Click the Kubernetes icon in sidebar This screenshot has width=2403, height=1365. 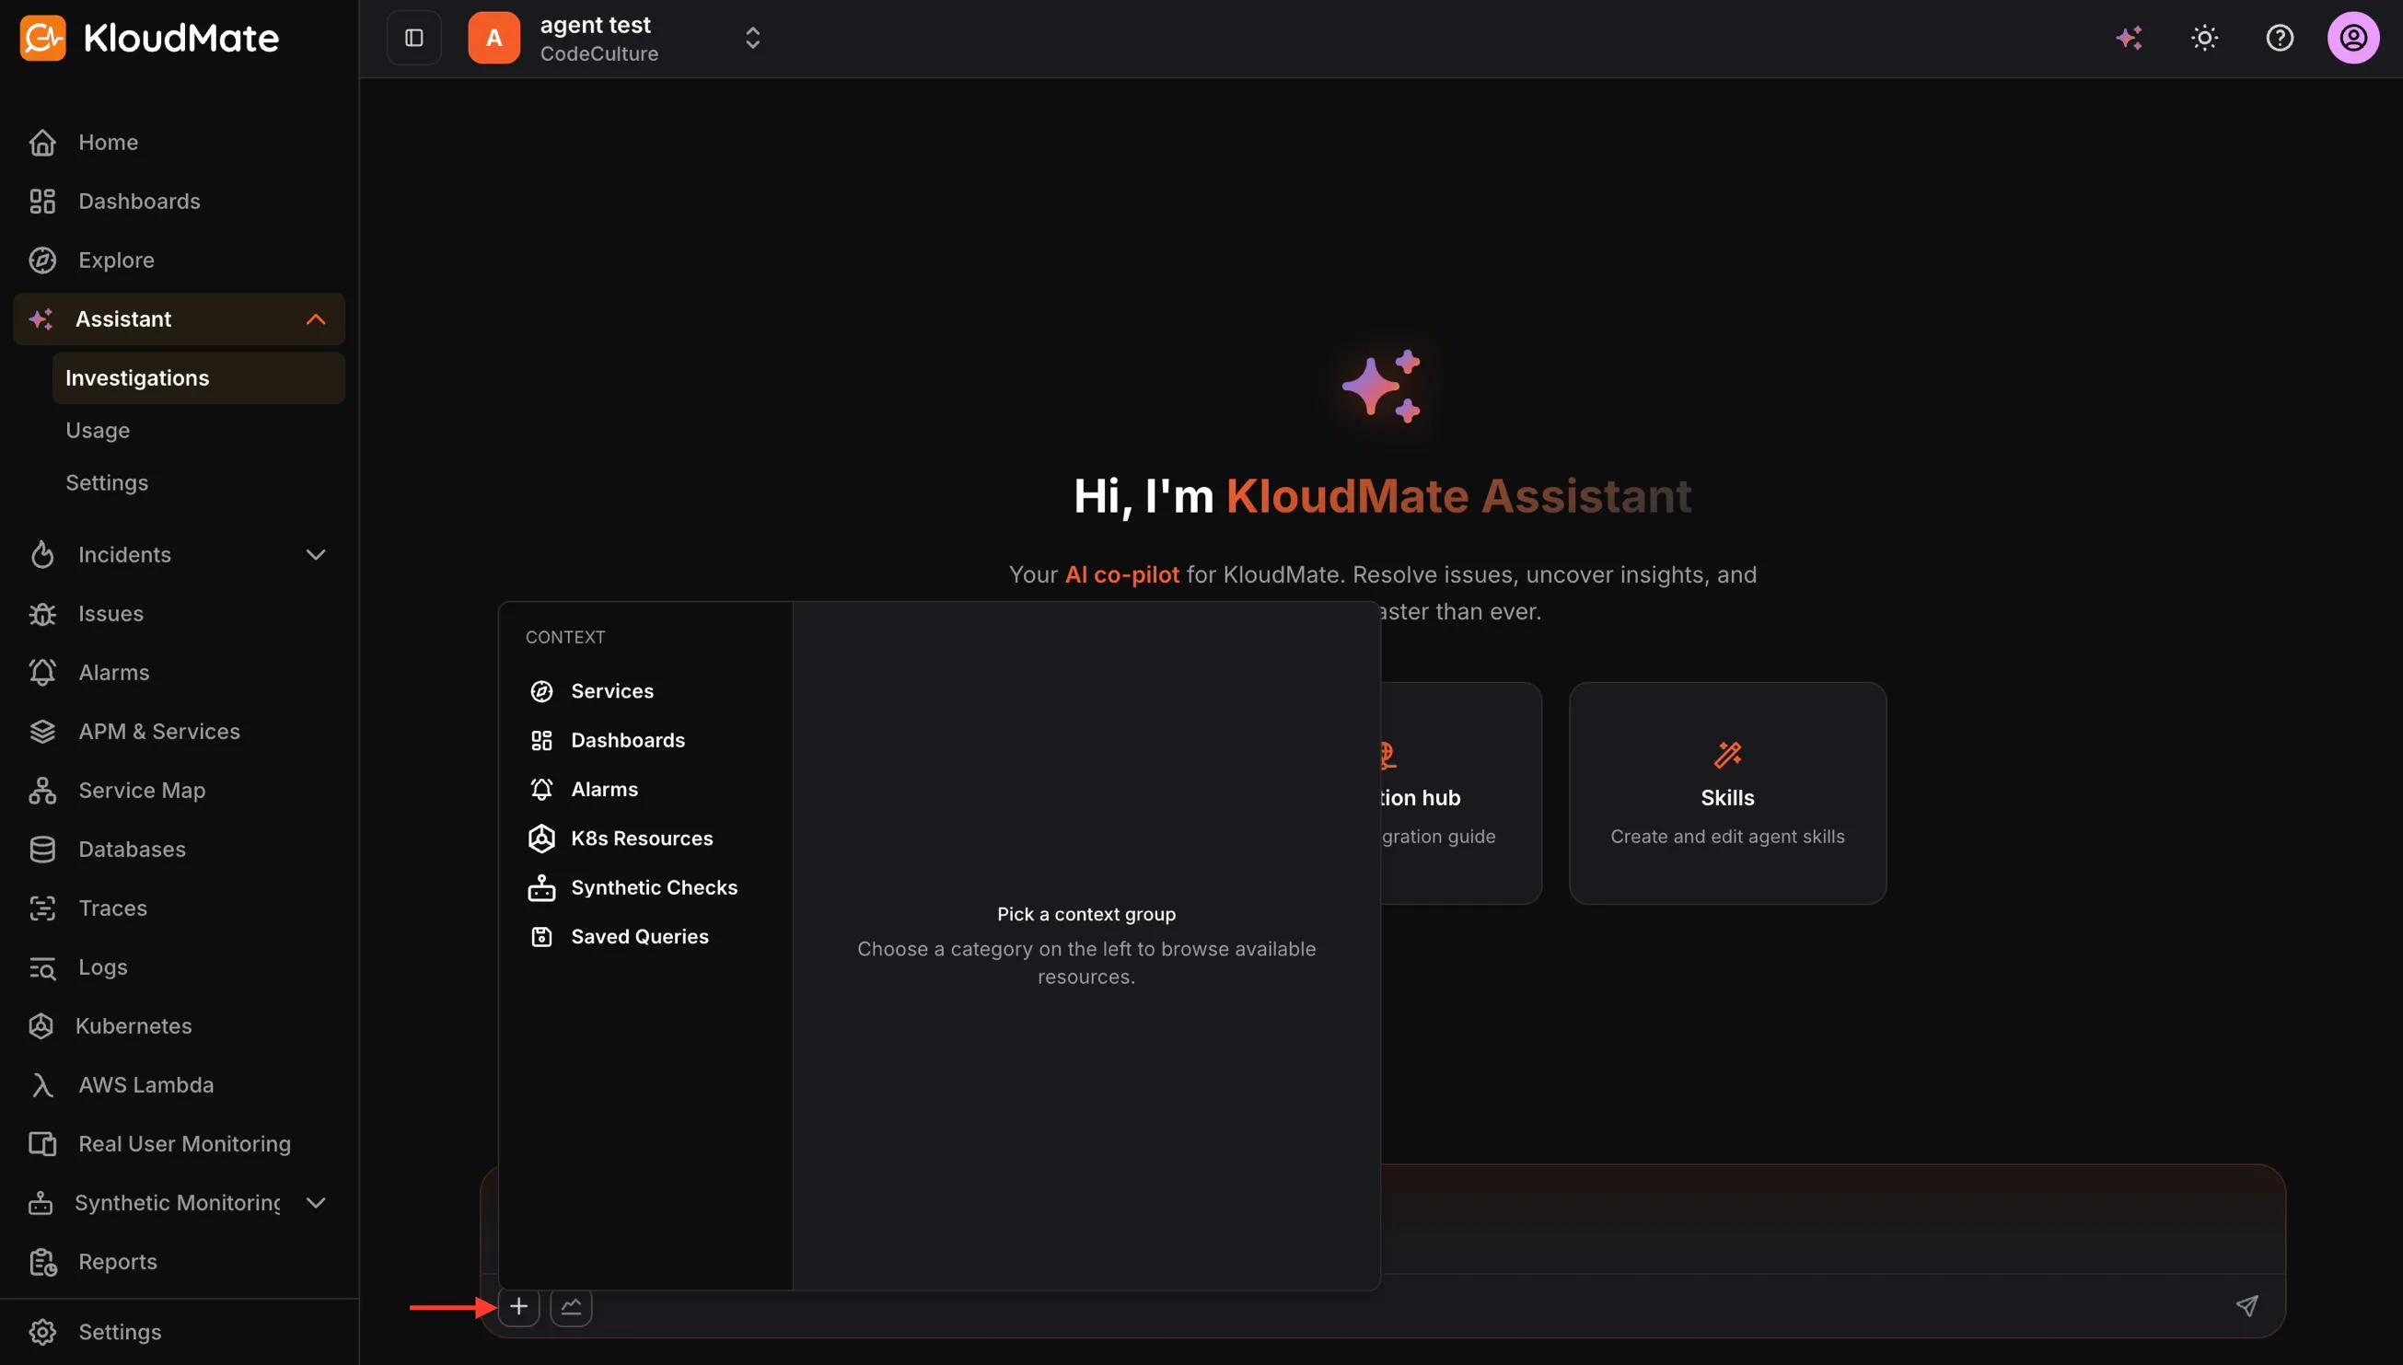(41, 1025)
